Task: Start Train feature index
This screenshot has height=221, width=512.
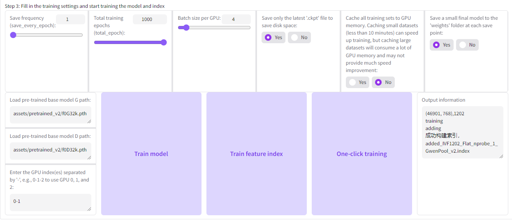Action: pos(257,154)
